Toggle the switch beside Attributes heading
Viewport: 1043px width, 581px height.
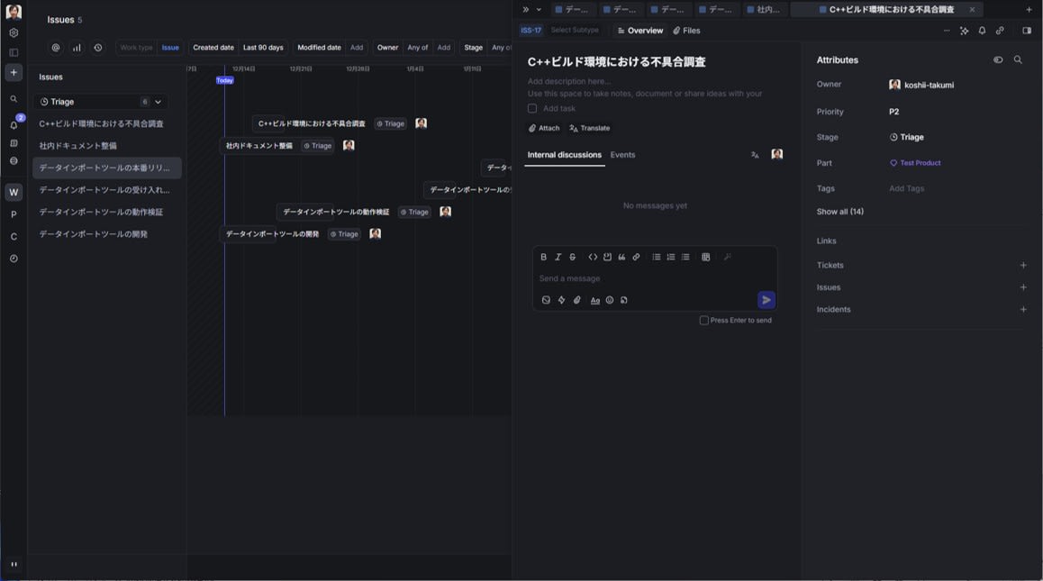pos(998,59)
